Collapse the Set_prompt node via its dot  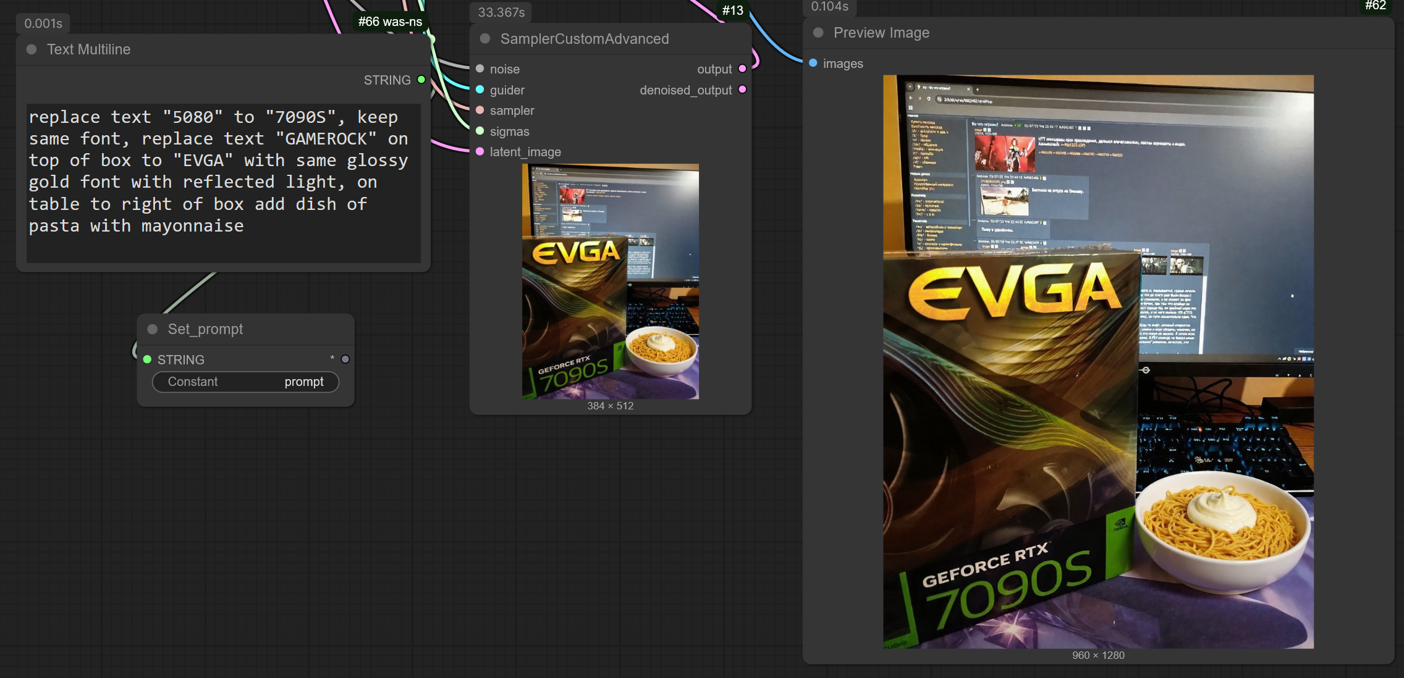click(x=153, y=329)
